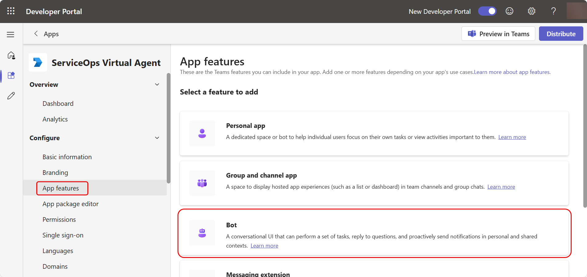
Task: Click the feedback smiley icon
Action: 509,11
